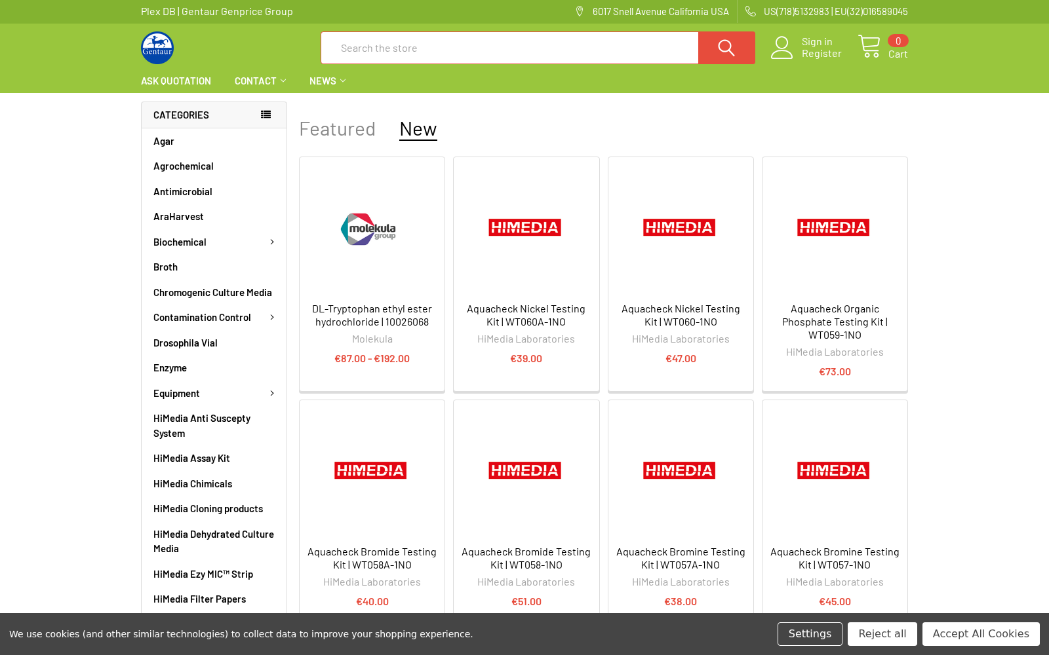Open Aquacheck Bromine Testing Kit WT057A-1NO
1049x655 pixels.
point(681,559)
